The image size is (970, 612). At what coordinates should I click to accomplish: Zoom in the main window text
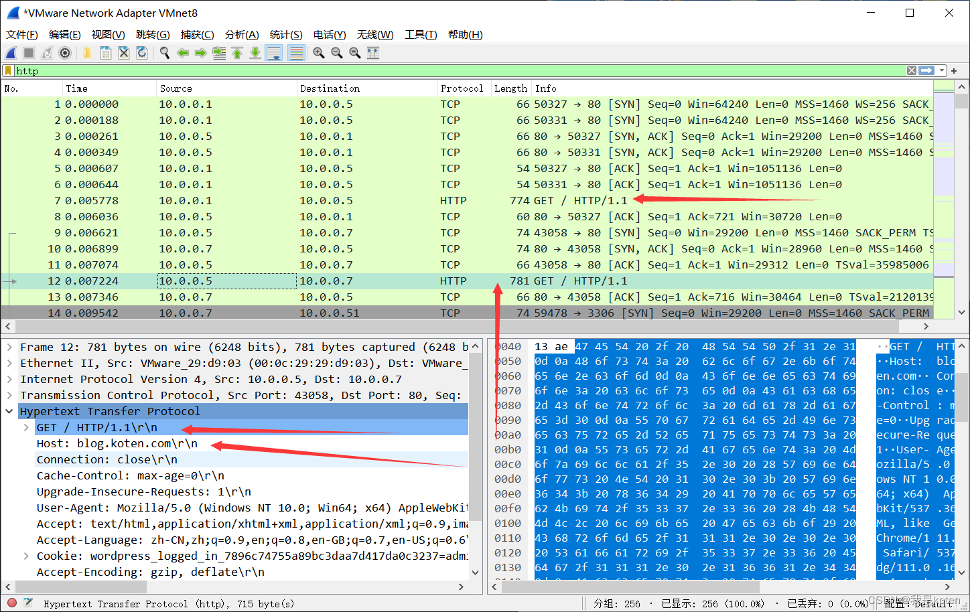pos(319,53)
